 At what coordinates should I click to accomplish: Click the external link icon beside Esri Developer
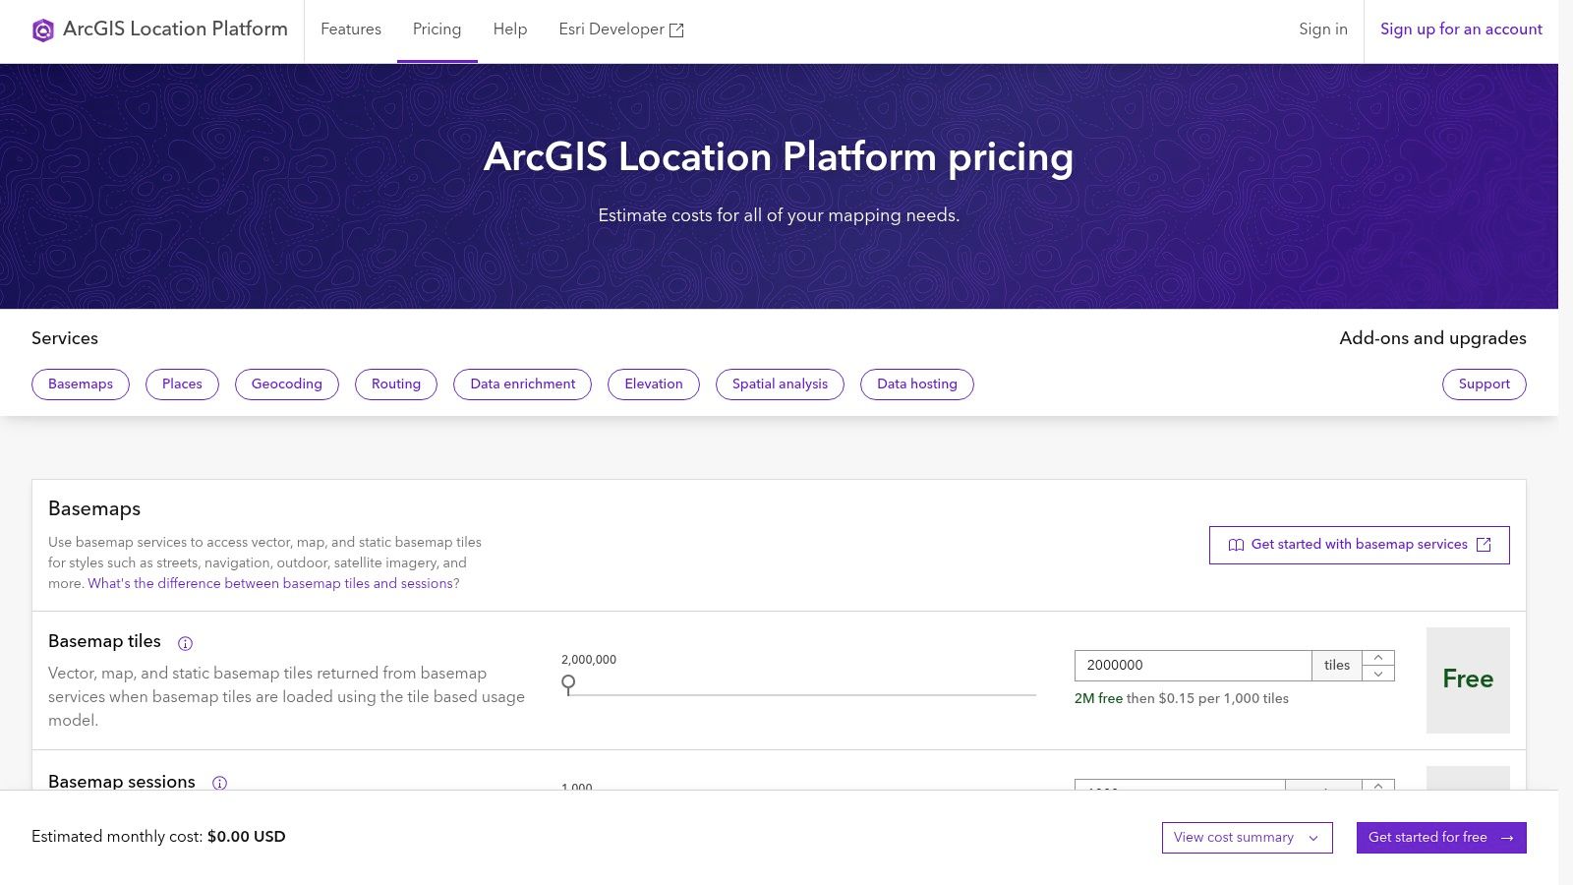tap(676, 30)
